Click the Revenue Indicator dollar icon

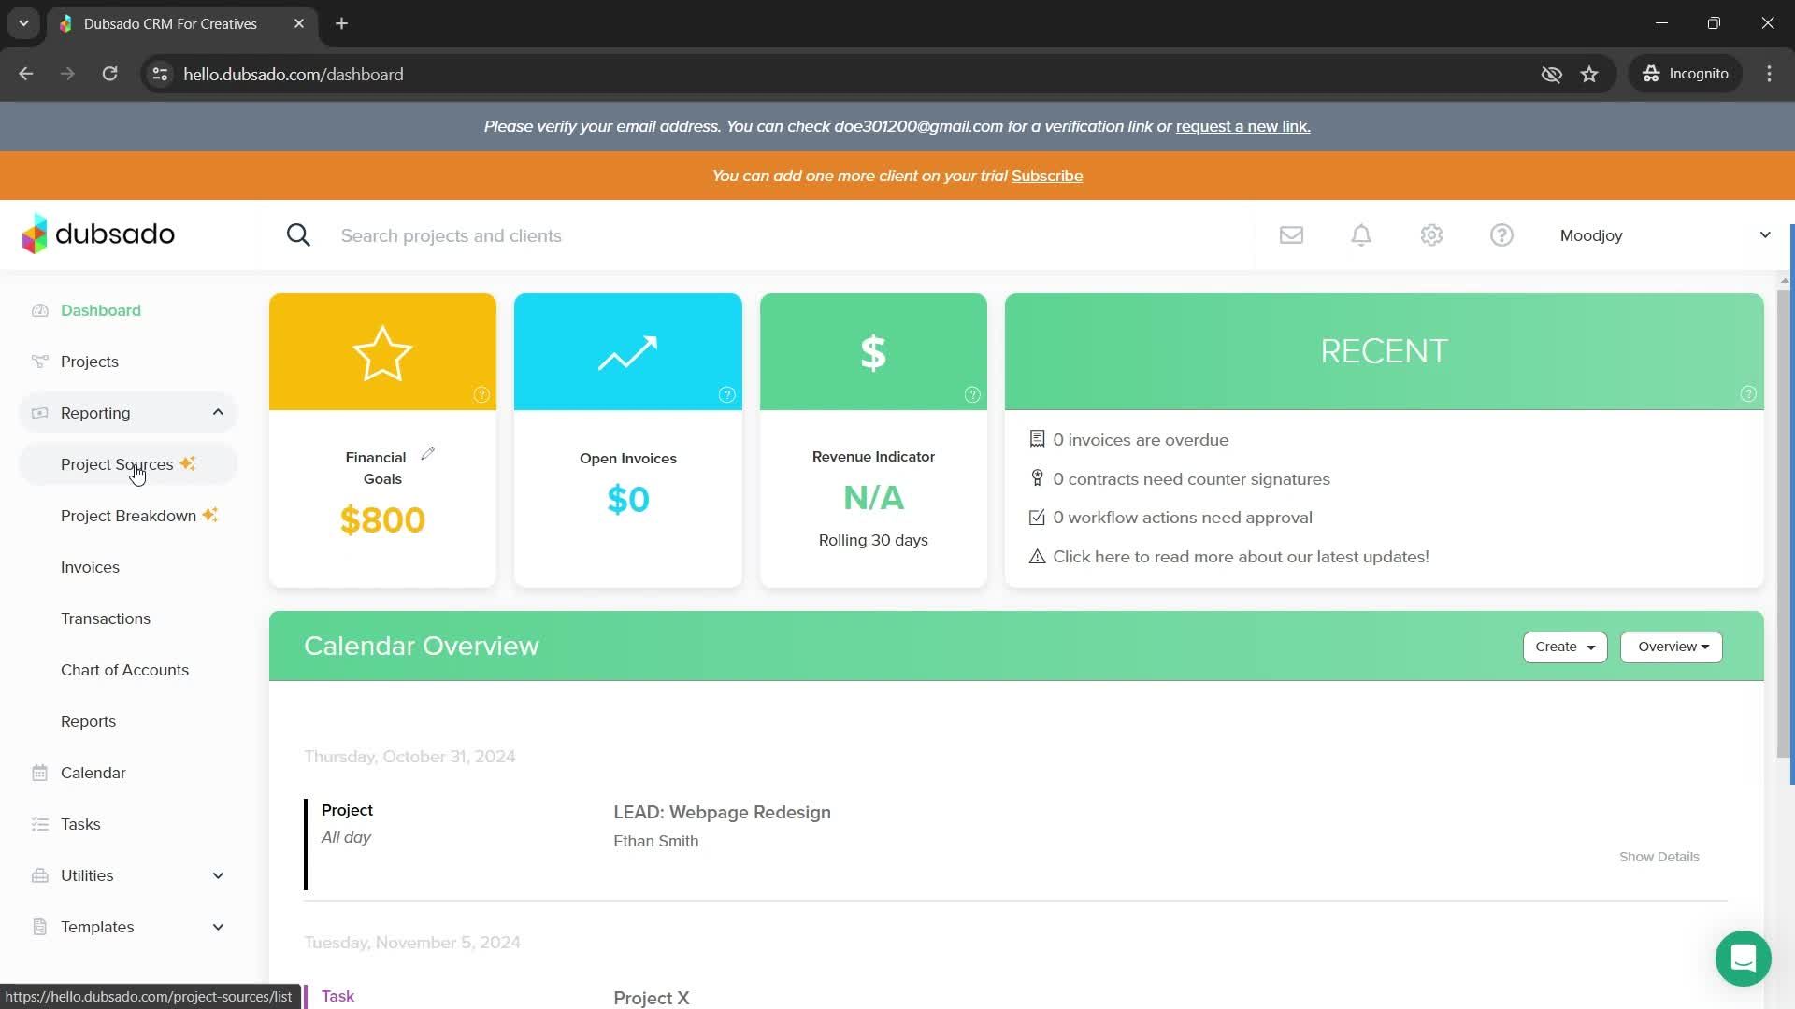pos(873,353)
